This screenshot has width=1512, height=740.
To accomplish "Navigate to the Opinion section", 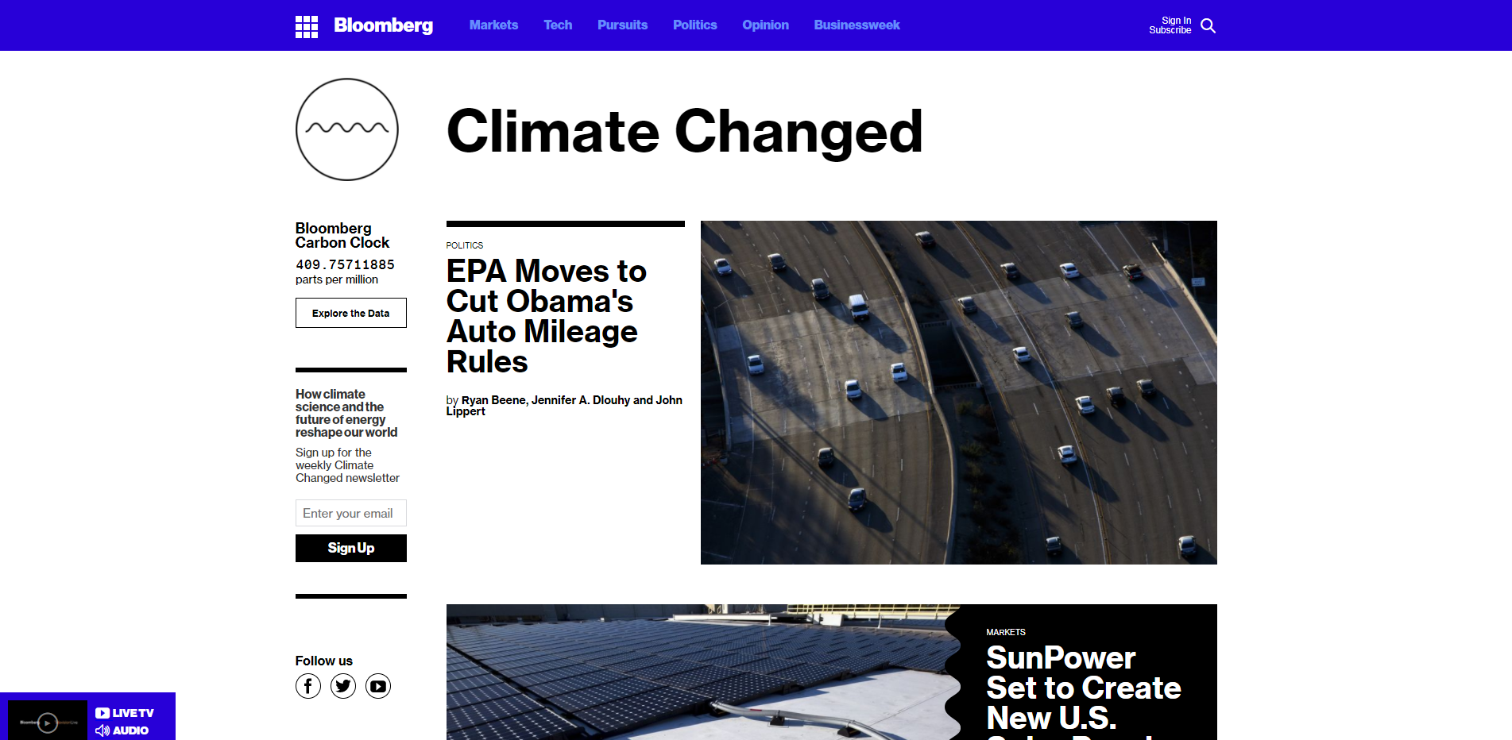I will (x=765, y=25).
